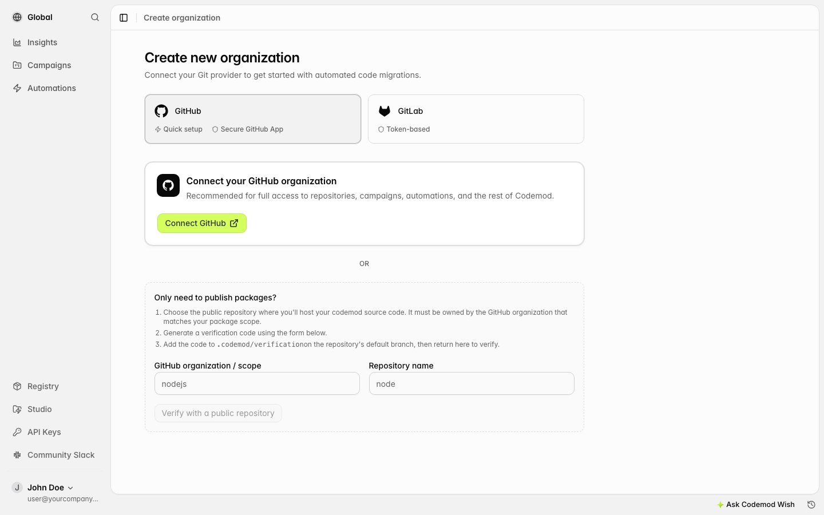Click the Registry package icon

17,386
